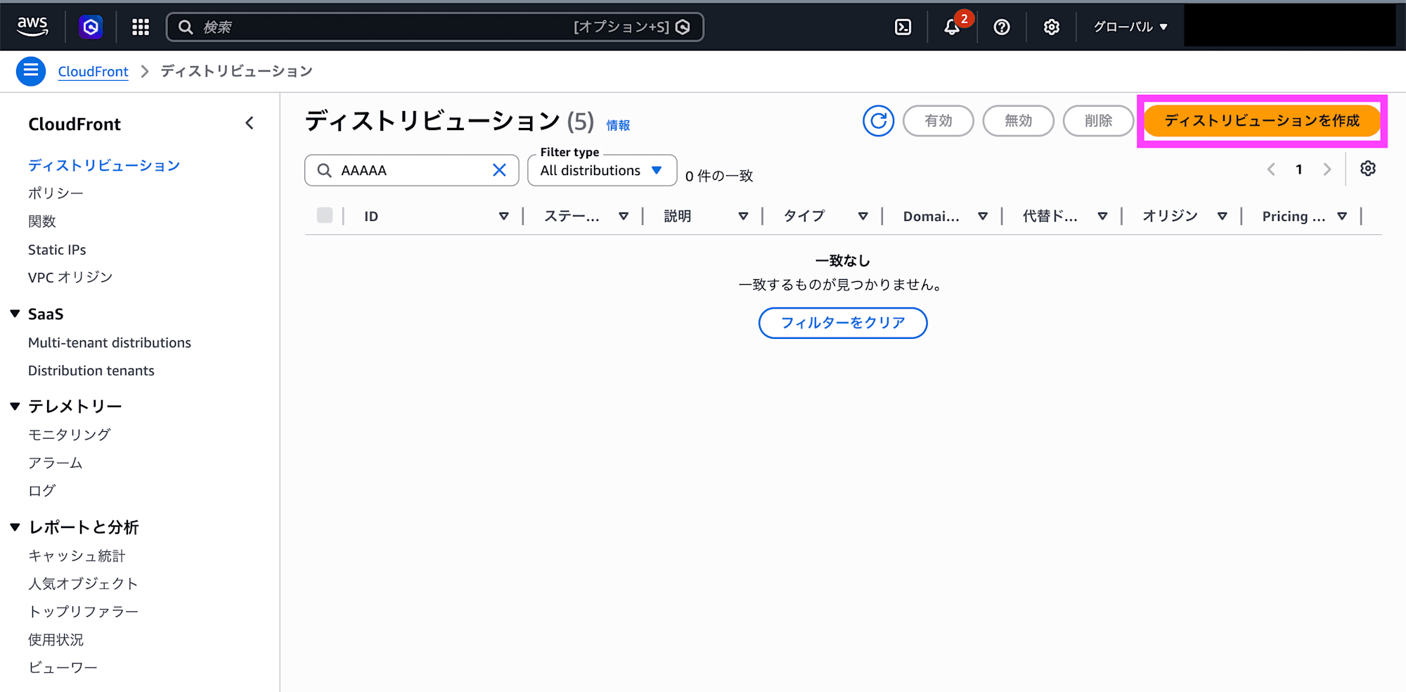This screenshot has height=692, width=1406.
Task: Open Static IPs in the sidebar
Action: [x=57, y=250]
